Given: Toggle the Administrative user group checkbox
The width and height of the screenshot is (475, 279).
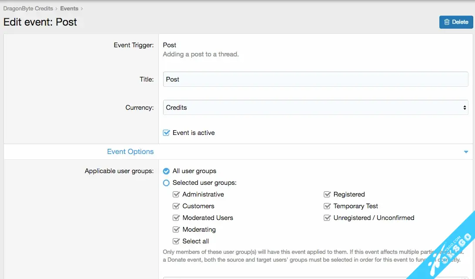Looking at the screenshot, I should pyautogui.click(x=176, y=195).
